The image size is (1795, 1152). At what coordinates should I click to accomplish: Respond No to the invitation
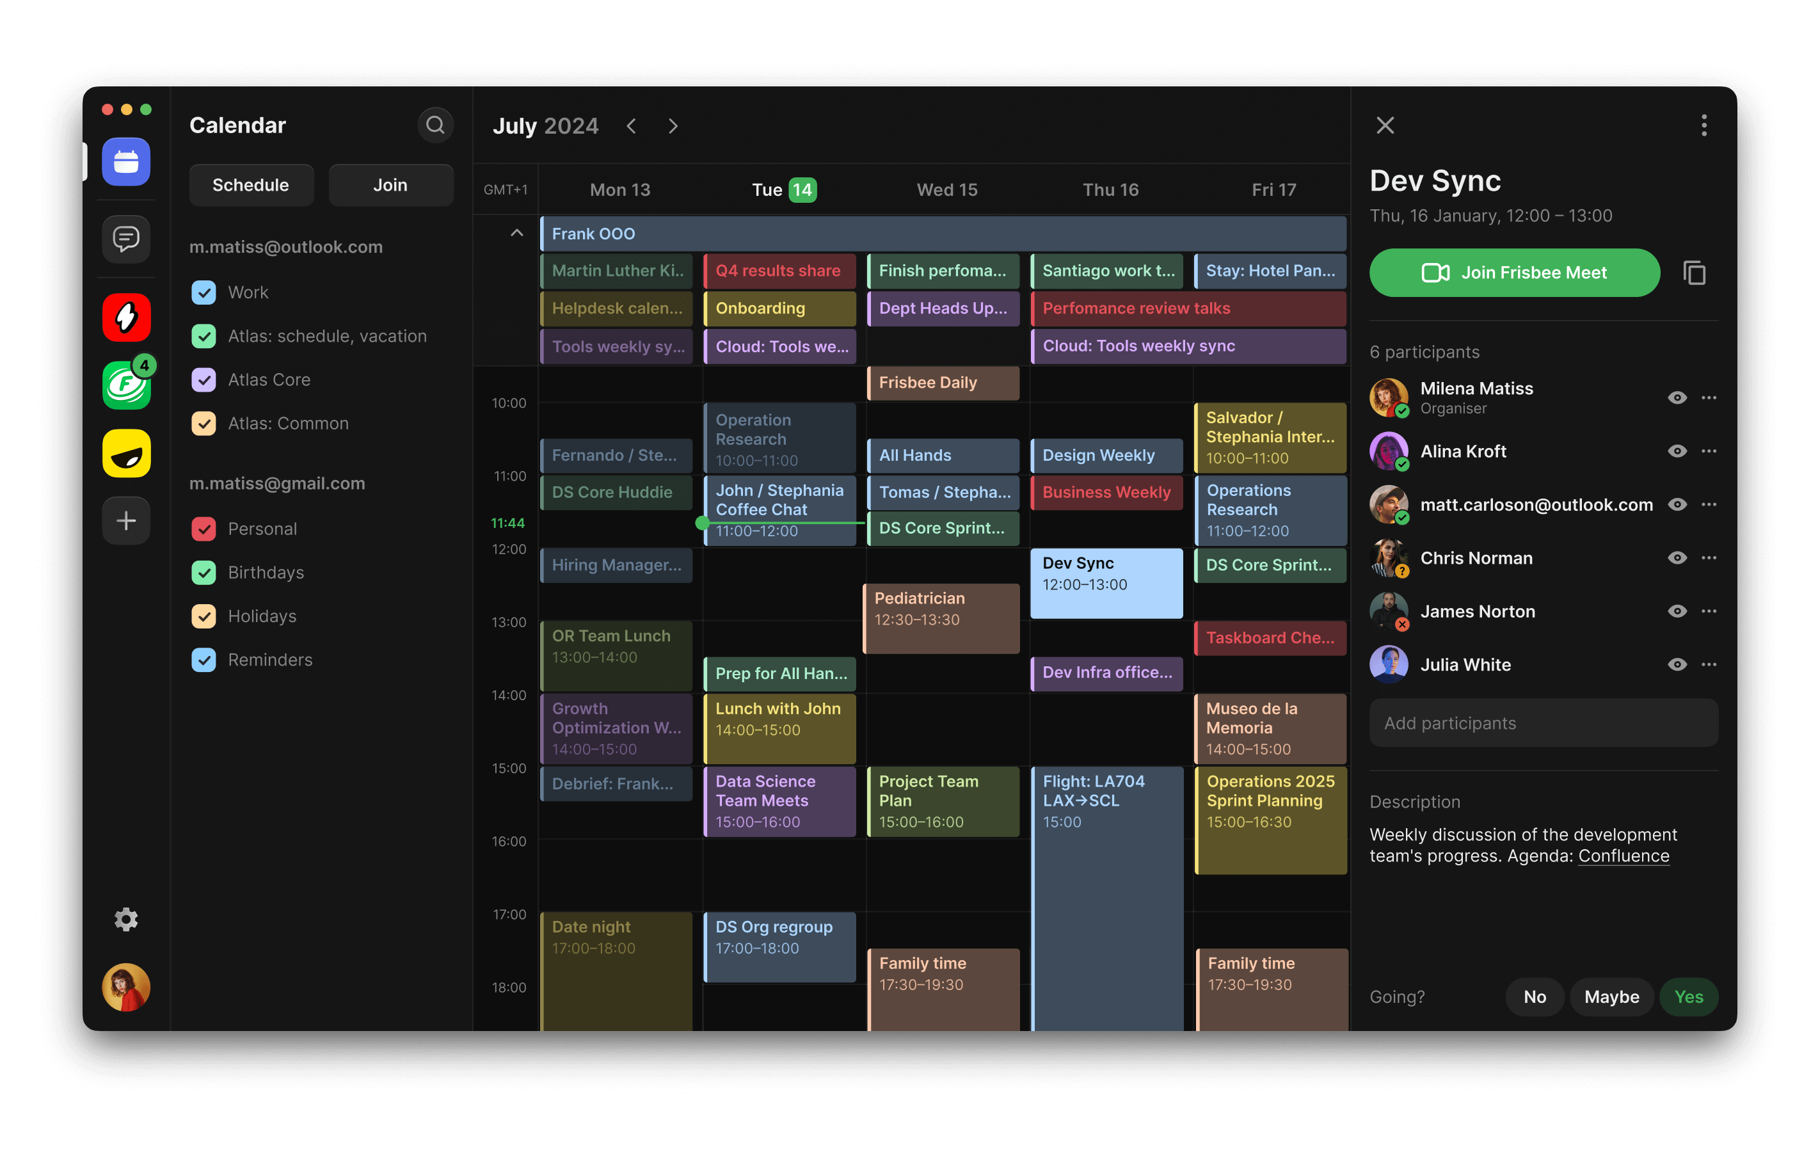point(1534,996)
